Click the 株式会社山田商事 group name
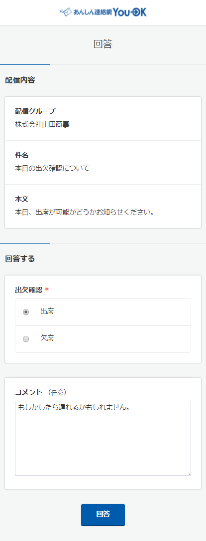Image resolution: width=206 pixels, height=541 pixels. click(x=42, y=125)
